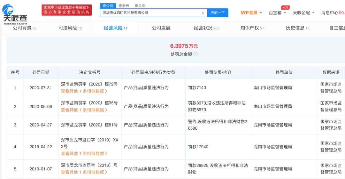Open help icon beside 处罚总金额
Image resolution: width=345 pixels, height=179 pixels.
pyautogui.click(x=195, y=54)
